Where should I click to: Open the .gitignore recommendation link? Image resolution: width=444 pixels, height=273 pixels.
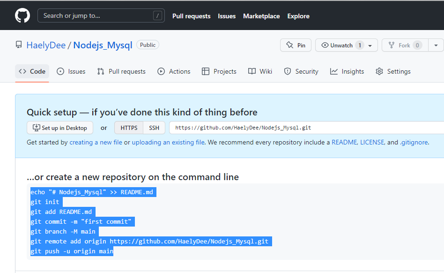[x=414, y=142]
